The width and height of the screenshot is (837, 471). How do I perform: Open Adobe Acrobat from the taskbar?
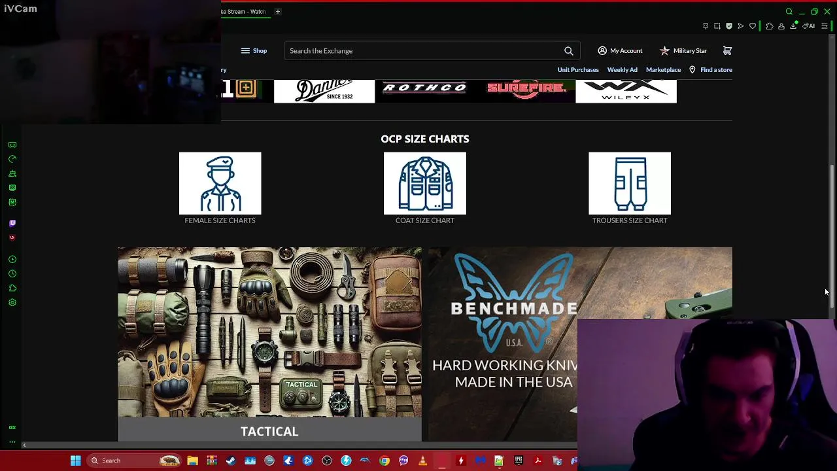point(538,461)
